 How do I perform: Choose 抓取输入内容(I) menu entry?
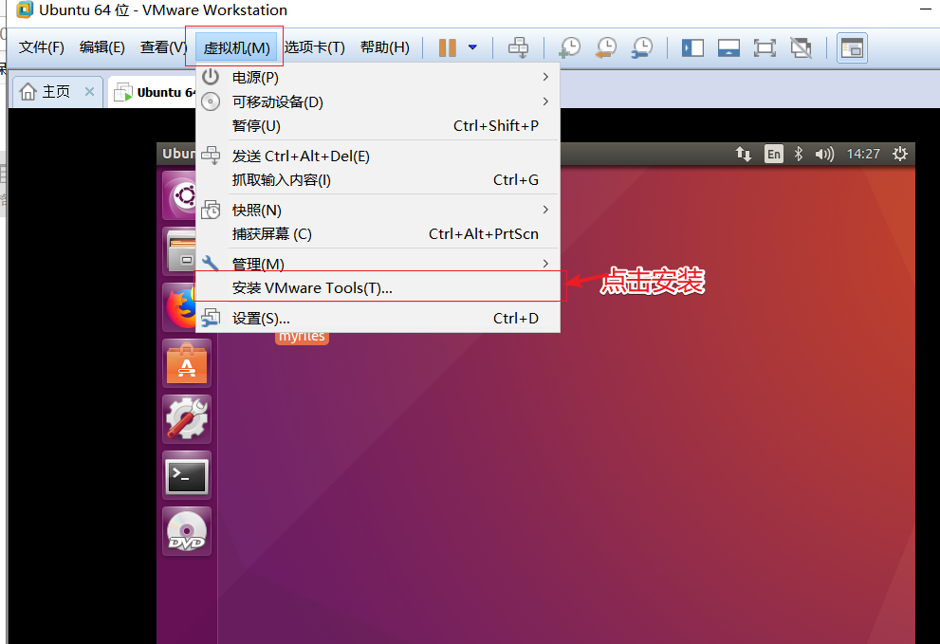[378, 180]
